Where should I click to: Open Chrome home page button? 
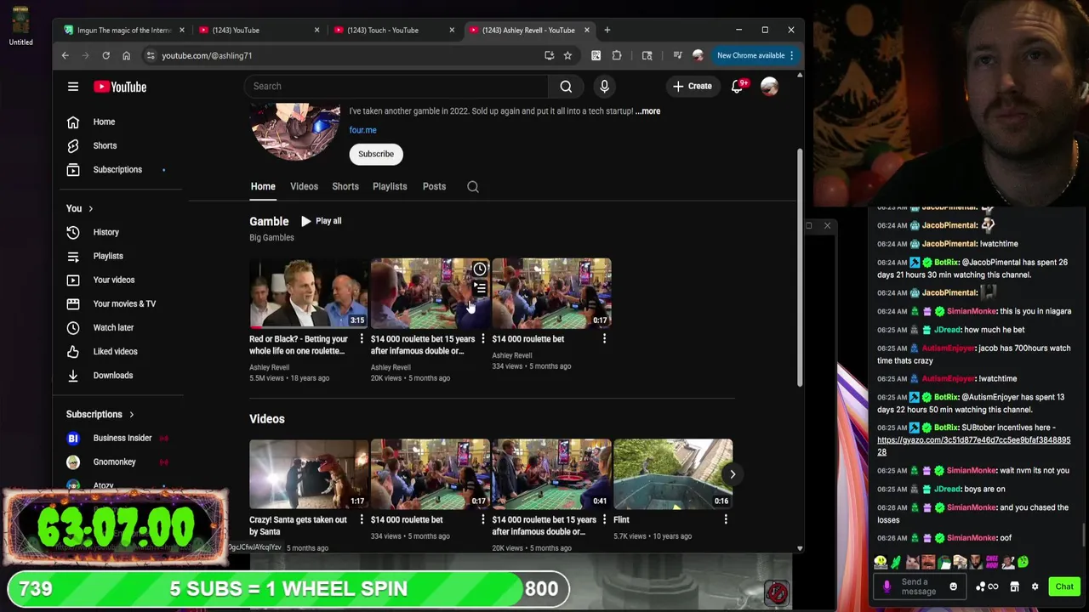(x=126, y=55)
